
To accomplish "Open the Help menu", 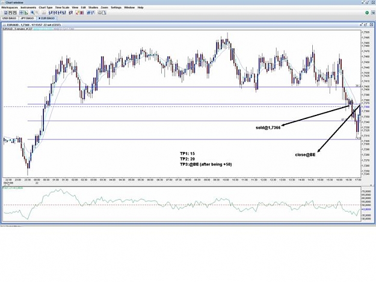I will coord(141,7).
